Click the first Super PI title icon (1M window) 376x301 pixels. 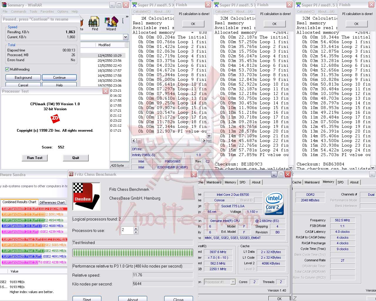pos(134,5)
